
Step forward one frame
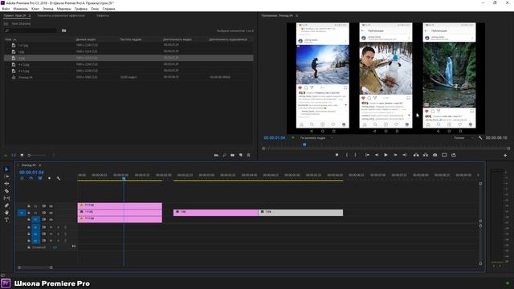395,155
